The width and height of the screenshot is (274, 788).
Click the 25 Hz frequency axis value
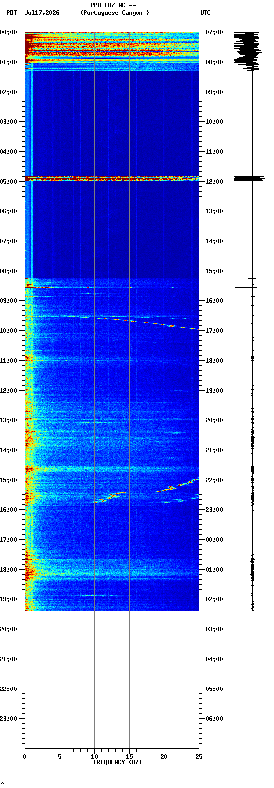199,756
